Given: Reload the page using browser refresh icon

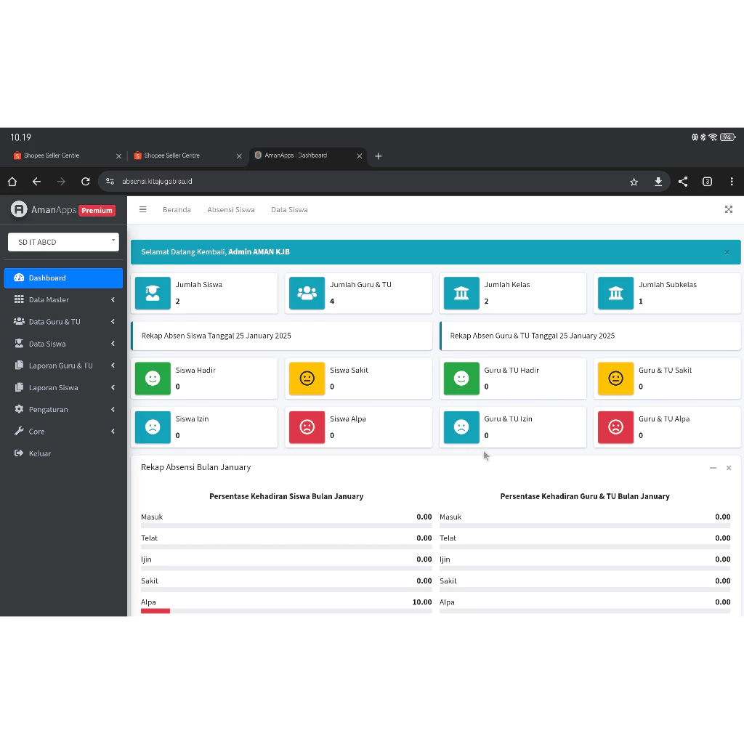Looking at the screenshot, I should click(86, 182).
